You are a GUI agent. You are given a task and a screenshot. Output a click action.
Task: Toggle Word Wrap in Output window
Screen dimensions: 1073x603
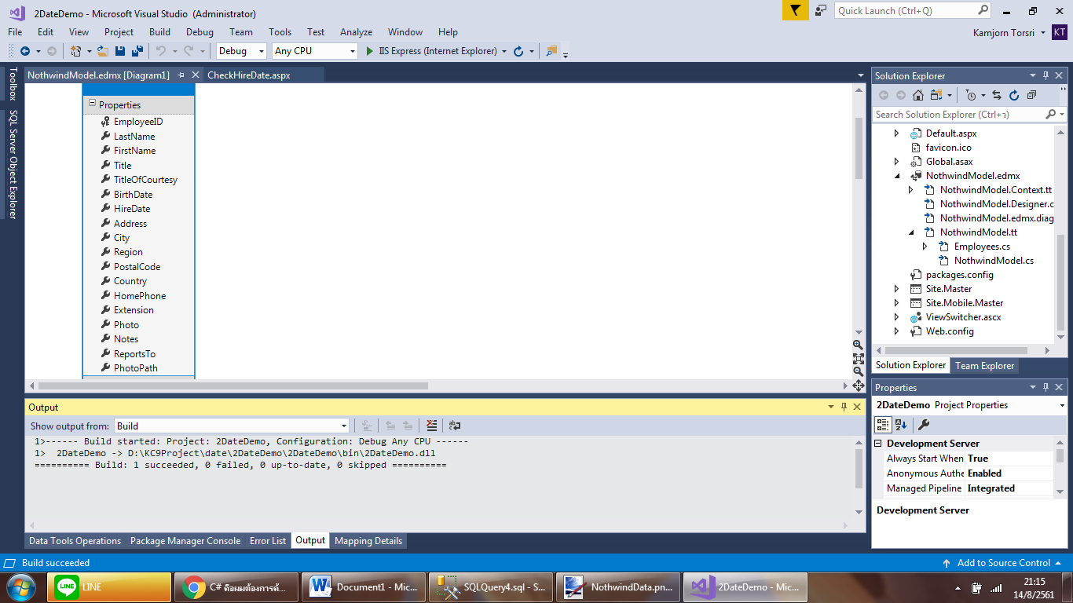pos(454,426)
